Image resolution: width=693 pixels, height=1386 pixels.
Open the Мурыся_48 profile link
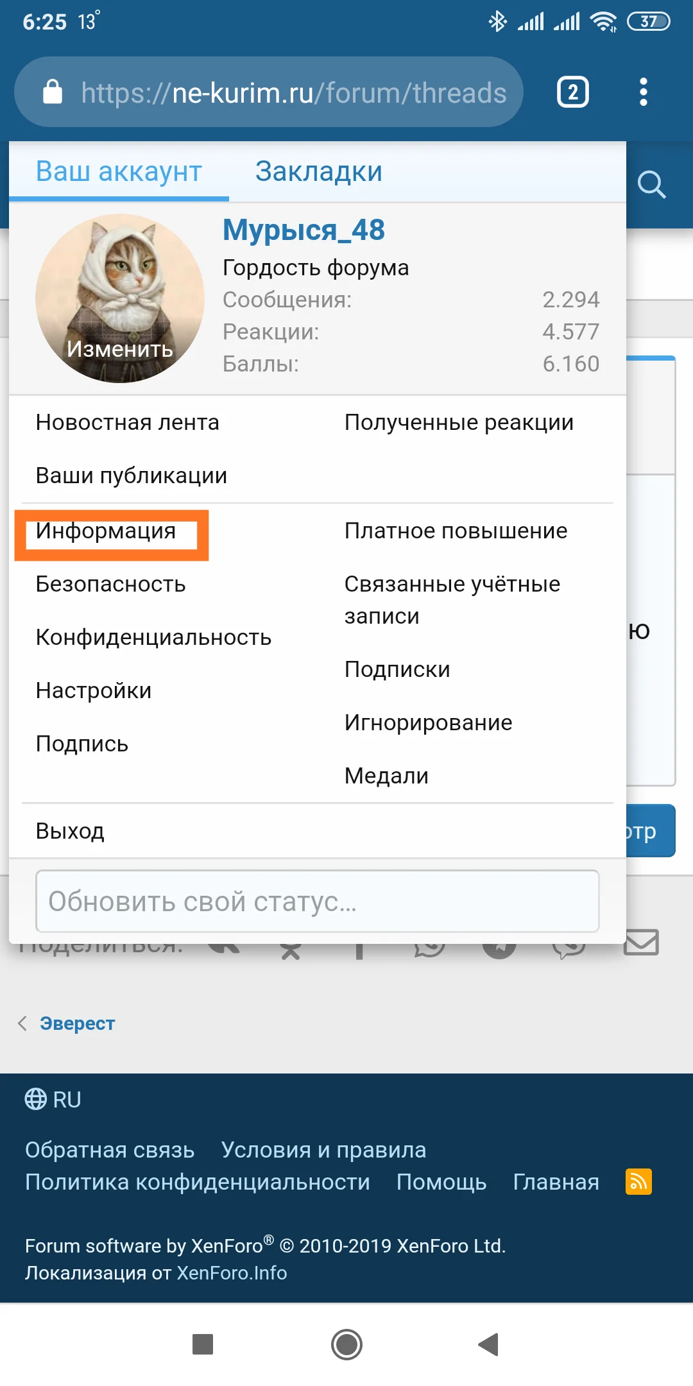click(304, 230)
